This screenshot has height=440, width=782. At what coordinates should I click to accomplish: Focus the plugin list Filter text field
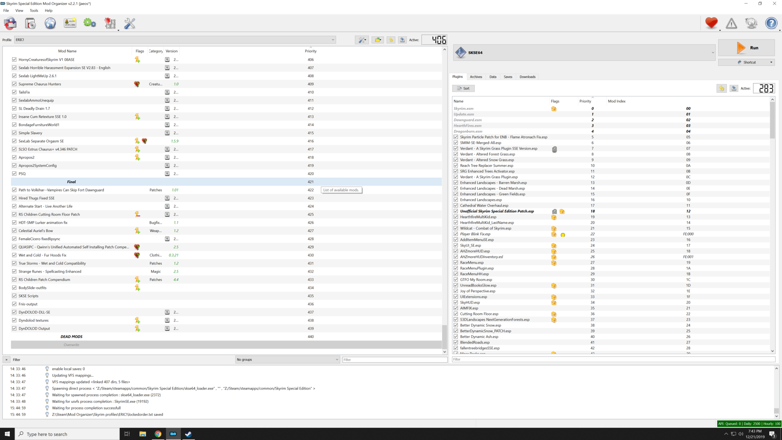[613, 359]
